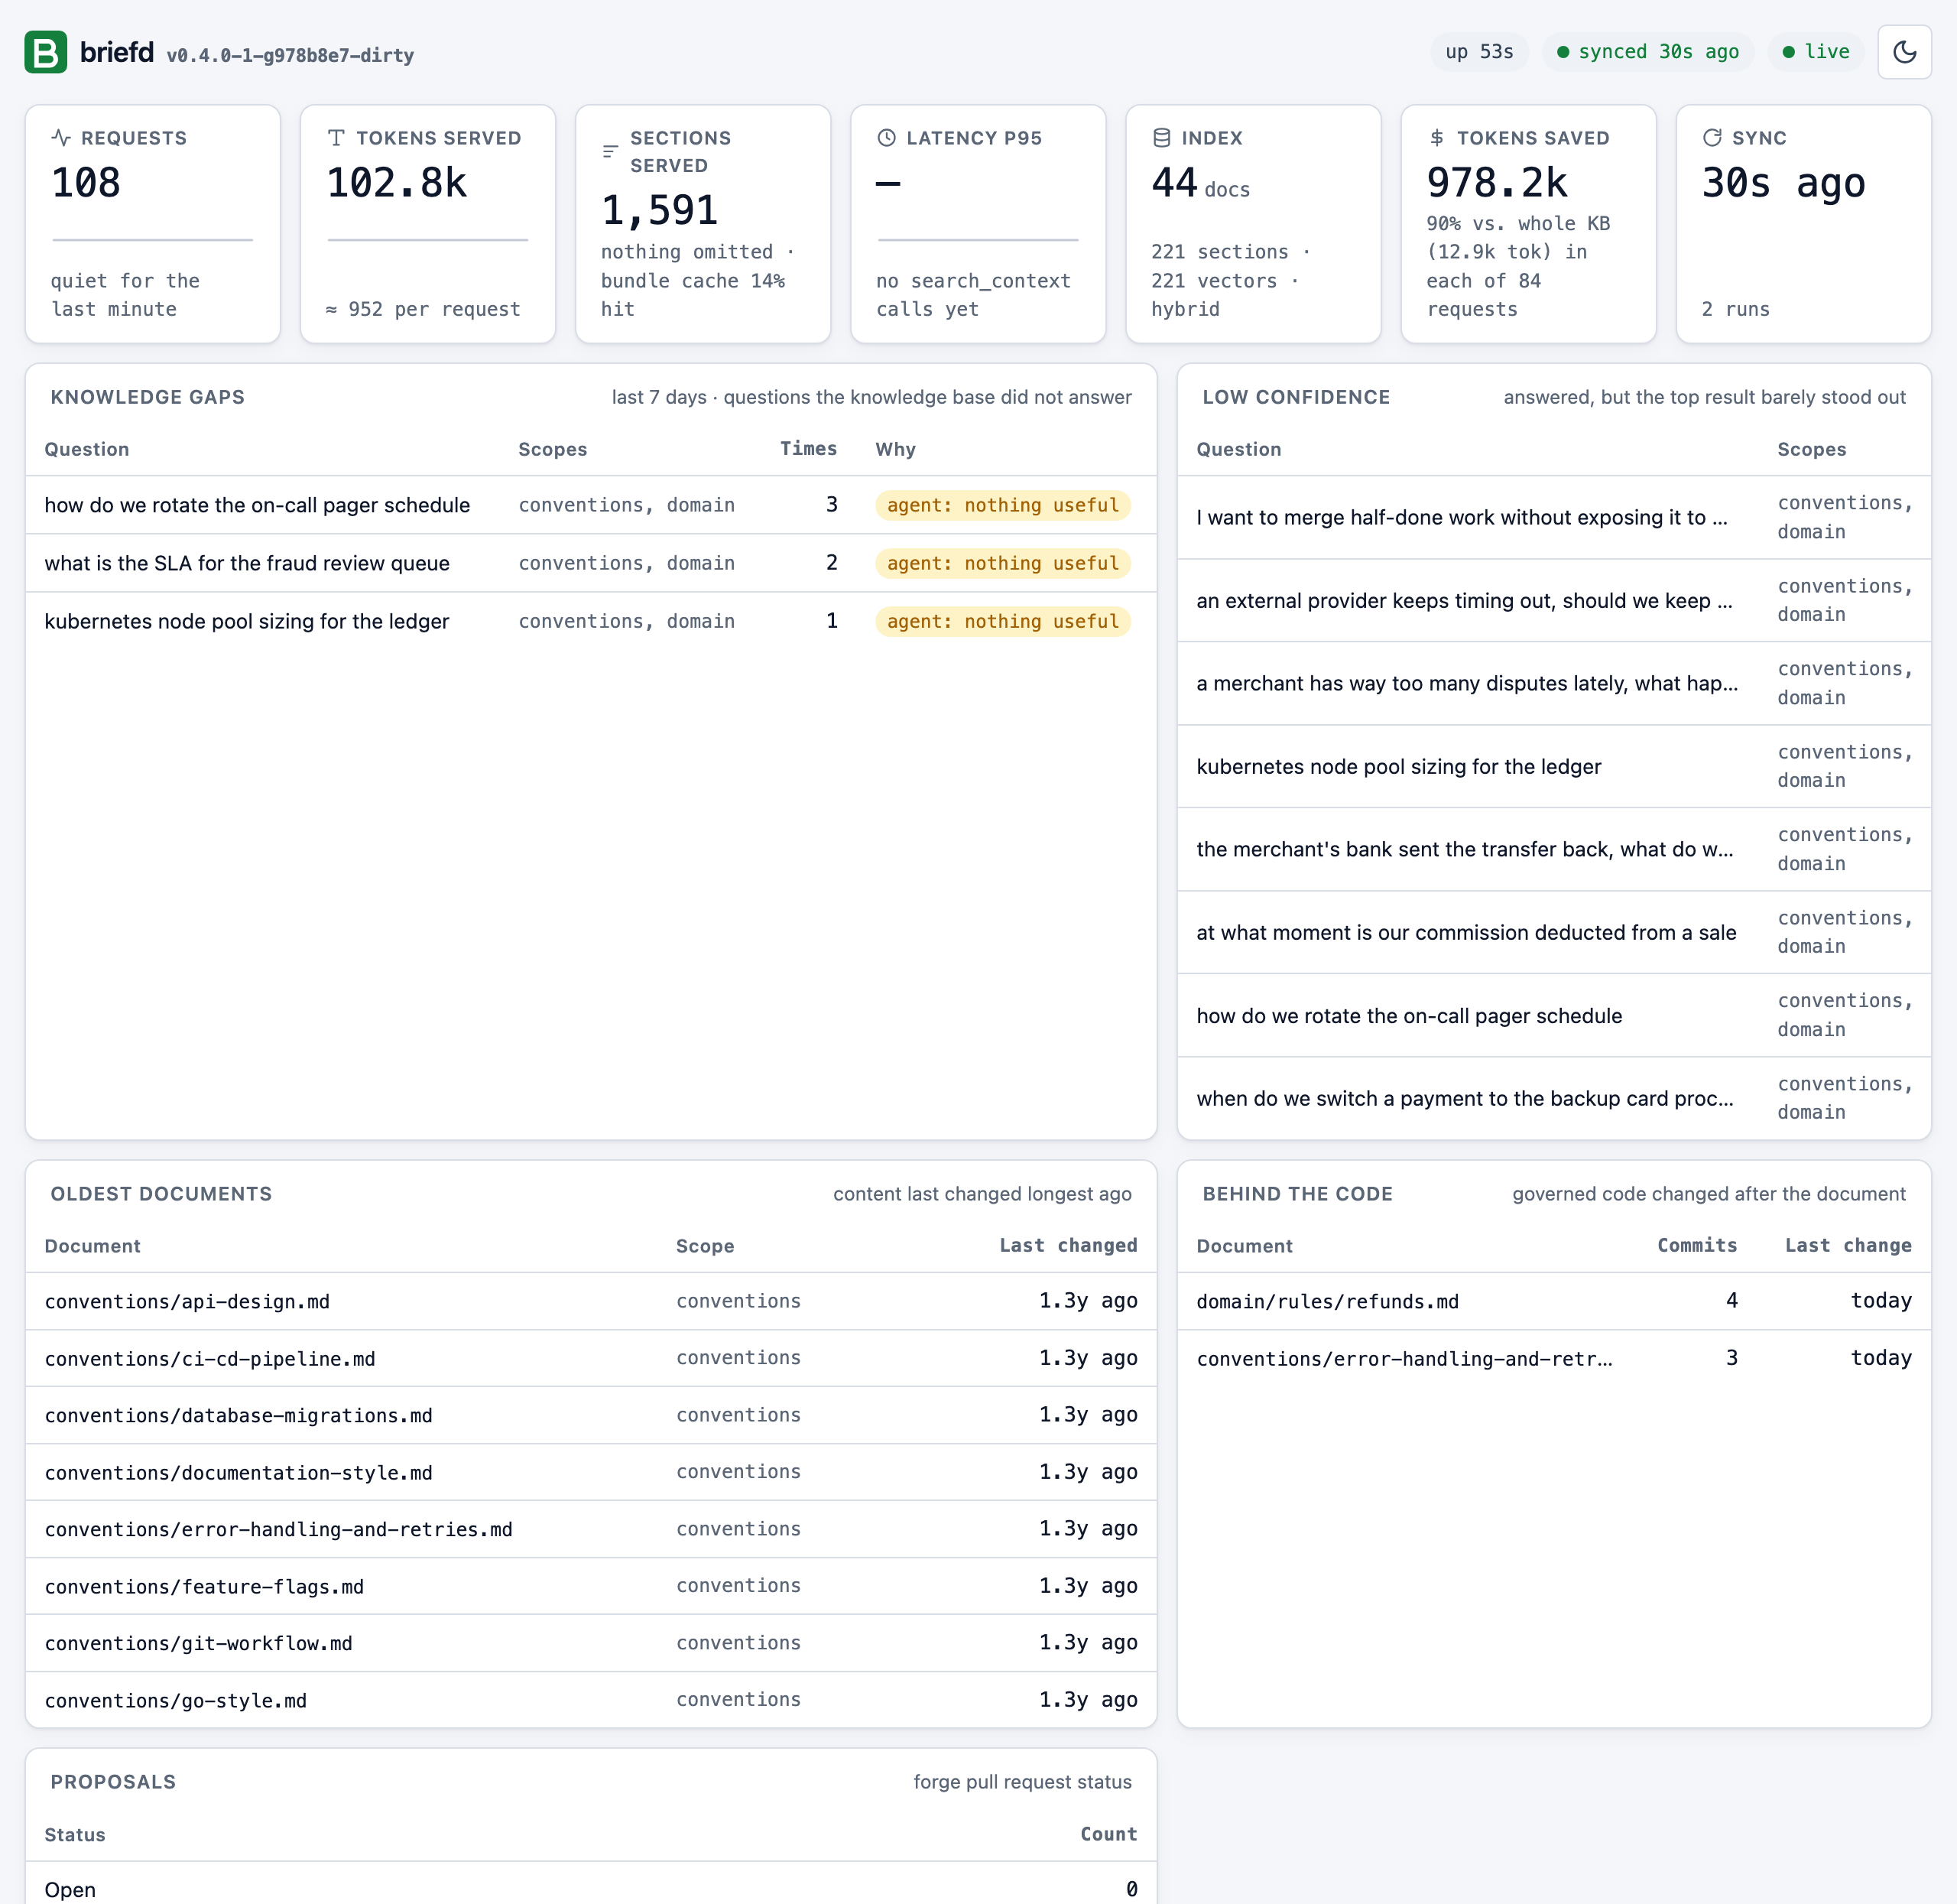Select 'at what moment is our commission deducted from a sale'

[1554, 932]
